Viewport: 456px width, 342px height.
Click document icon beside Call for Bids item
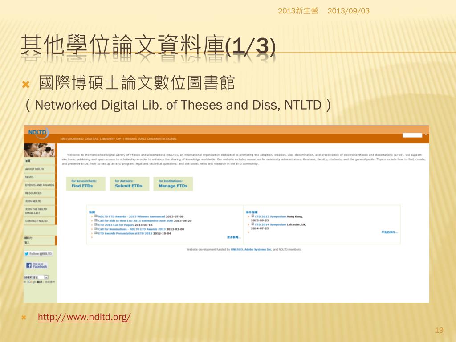[96, 220]
